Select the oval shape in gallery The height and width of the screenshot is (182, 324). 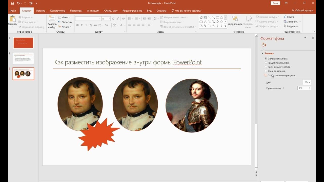pyautogui.click(x=221, y=18)
